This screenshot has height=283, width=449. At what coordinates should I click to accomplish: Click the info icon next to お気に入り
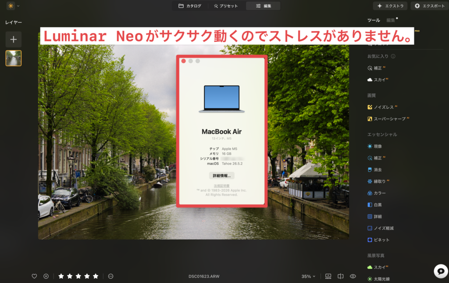tap(393, 56)
